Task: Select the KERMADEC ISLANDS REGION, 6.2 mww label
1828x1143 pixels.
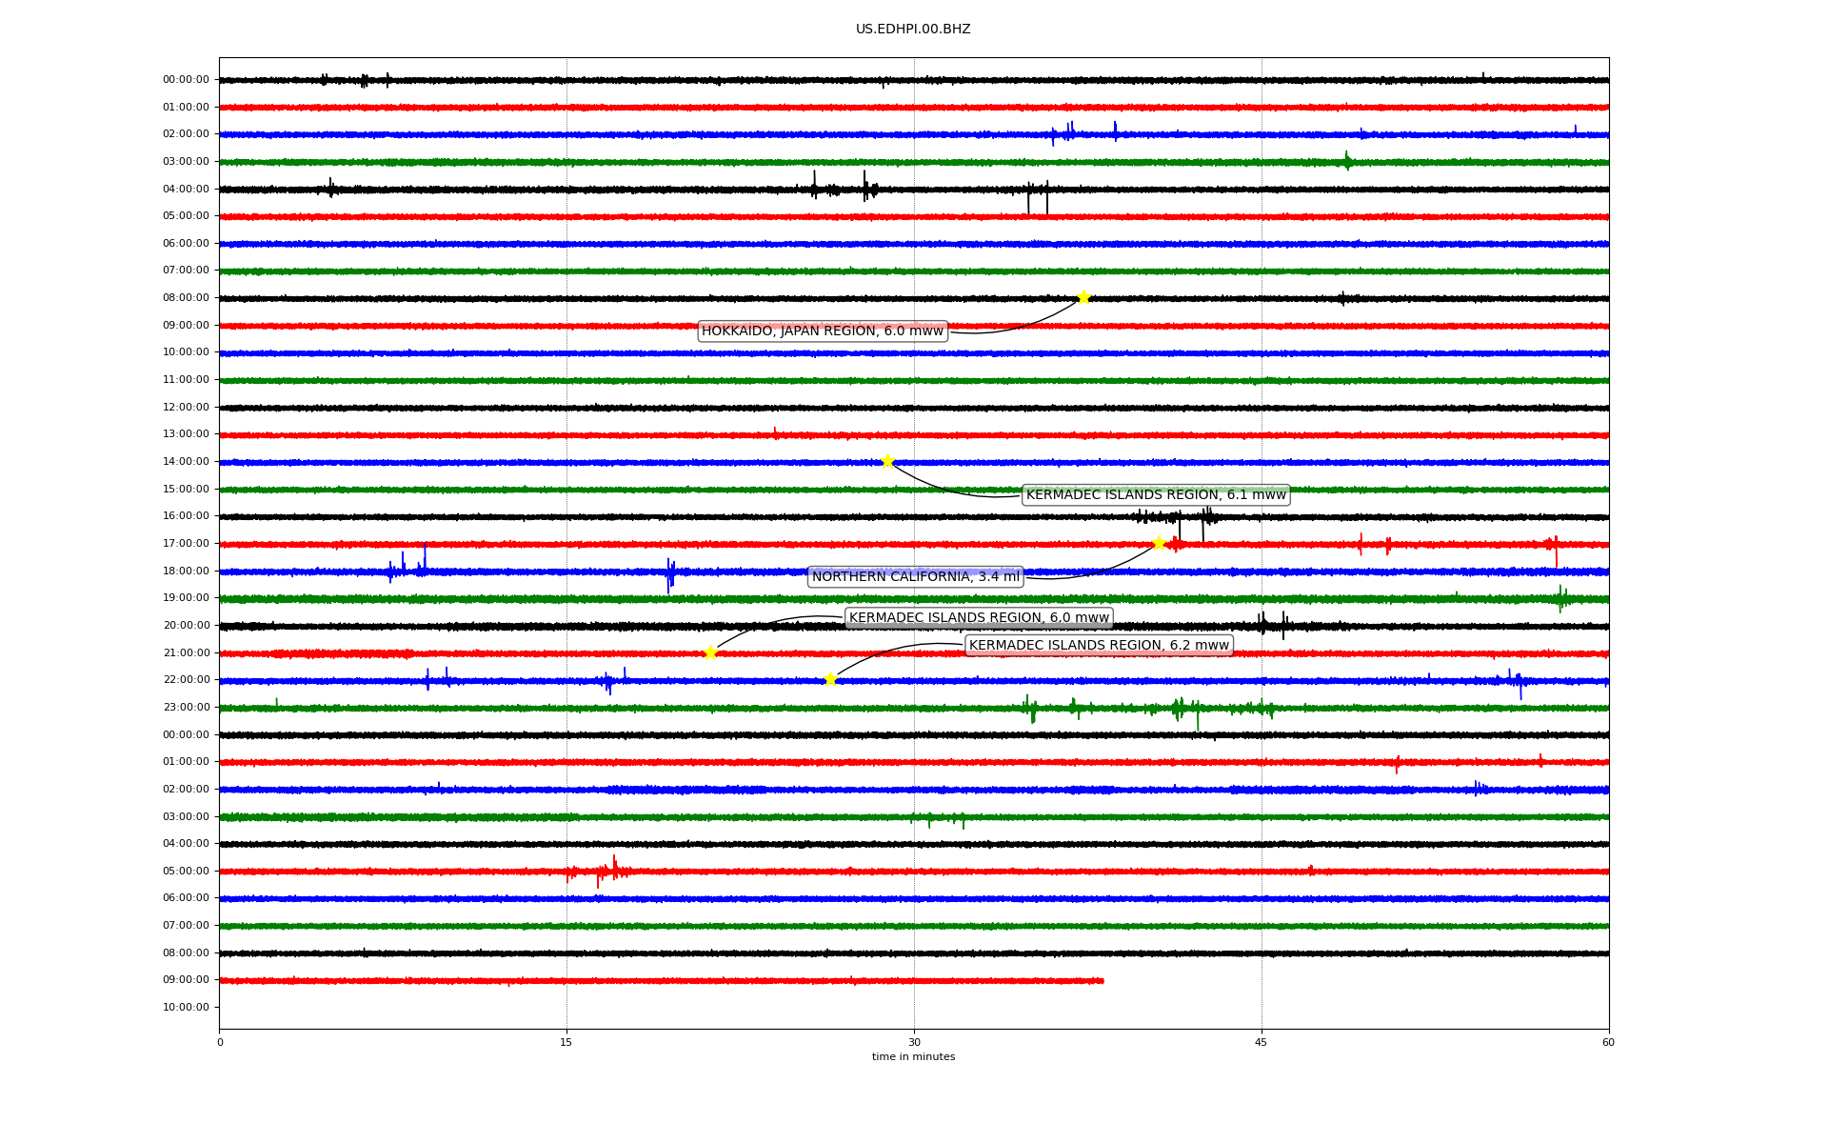Action: tap(1099, 646)
